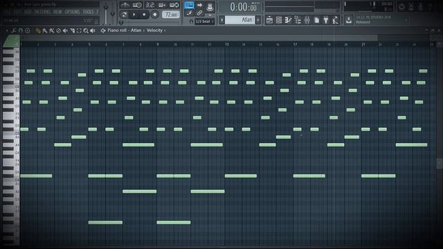The image size is (443, 249).
Task: Toggle the global snap magnet beside 1/3 beat
Action: (x=191, y=21)
